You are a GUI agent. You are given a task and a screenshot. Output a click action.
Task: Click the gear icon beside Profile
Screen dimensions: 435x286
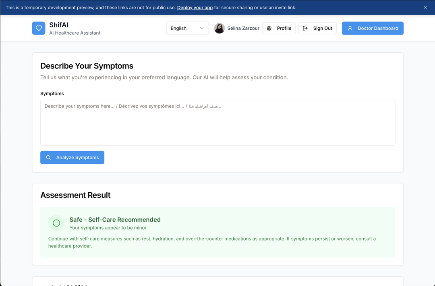(269, 28)
